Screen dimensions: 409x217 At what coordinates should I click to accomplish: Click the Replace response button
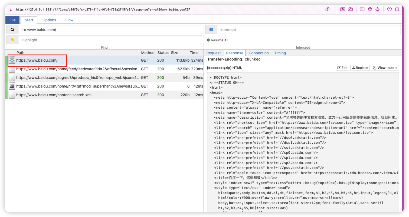point(360,68)
